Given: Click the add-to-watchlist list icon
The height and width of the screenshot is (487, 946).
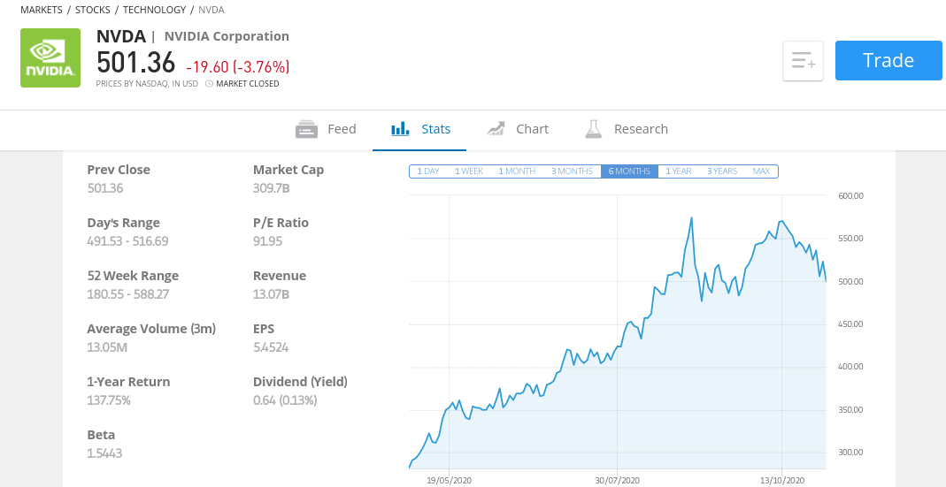Looking at the screenshot, I should tap(803, 61).
